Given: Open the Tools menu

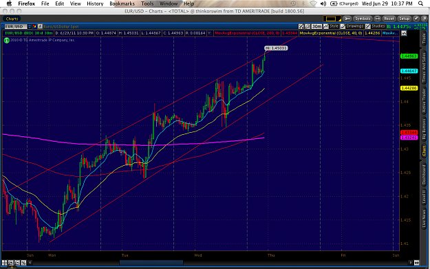Looking at the screenshot, I should (x=147, y=3).
